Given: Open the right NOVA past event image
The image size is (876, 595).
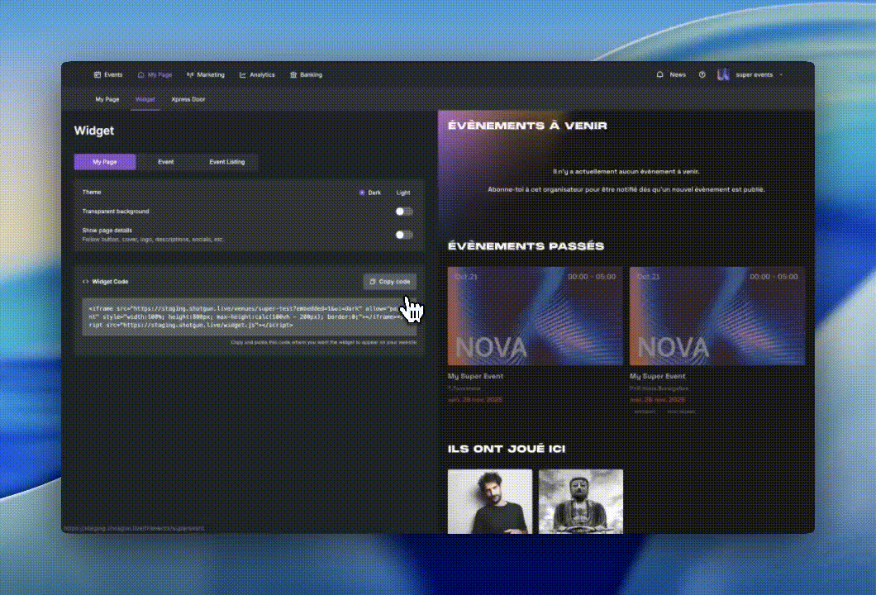Looking at the screenshot, I should 717,317.
